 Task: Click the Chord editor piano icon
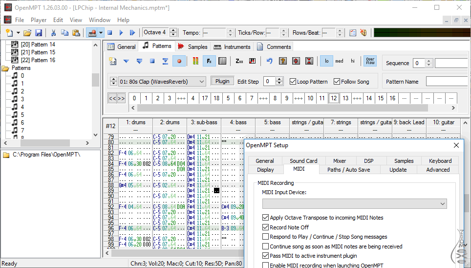[252, 61]
